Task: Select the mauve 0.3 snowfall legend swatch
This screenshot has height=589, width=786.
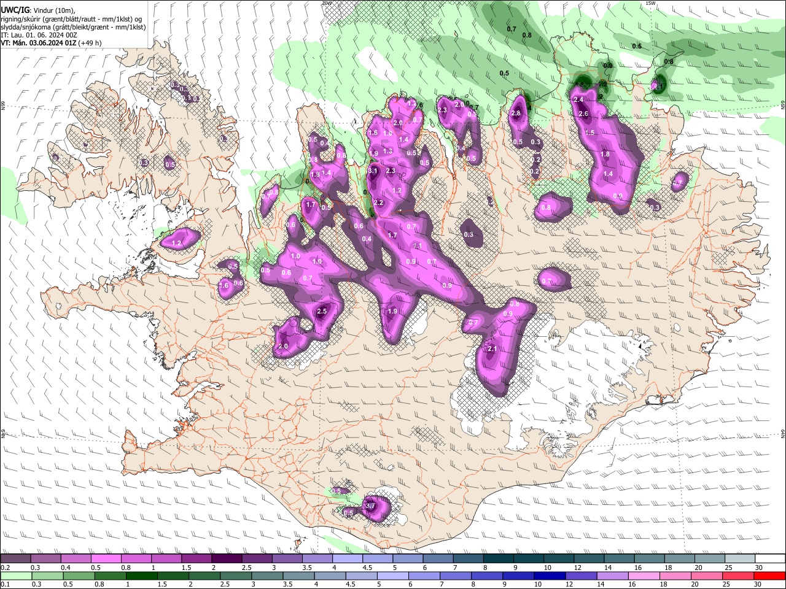Action: (45, 559)
